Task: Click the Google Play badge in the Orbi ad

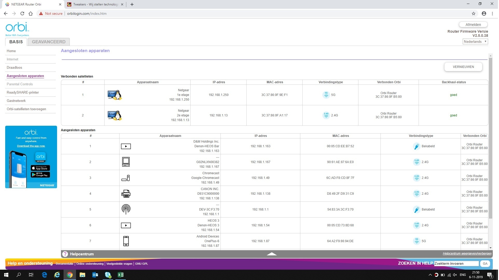Action: pyautogui.click(x=40, y=175)
